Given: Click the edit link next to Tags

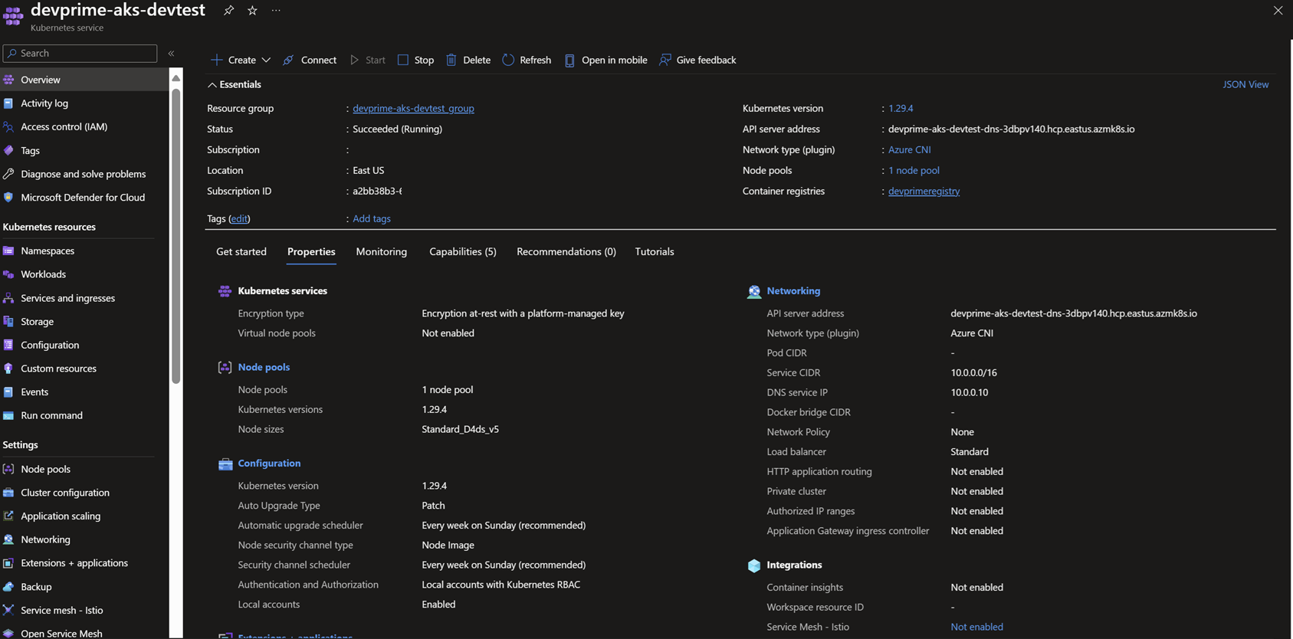Looking at the screenshot, I should (x=239, y=218).
